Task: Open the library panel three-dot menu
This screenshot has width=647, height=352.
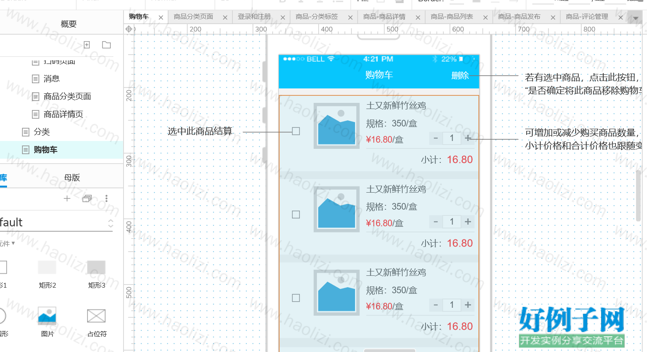Action: coord(106,199)
